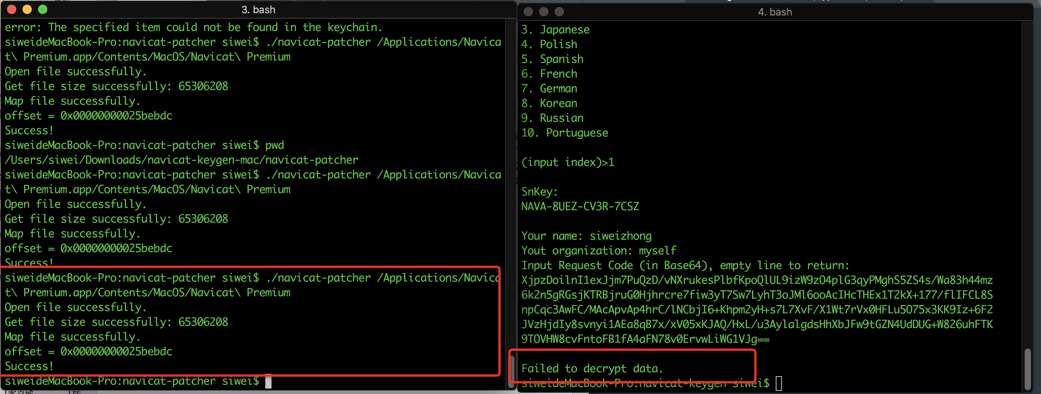The image size is (1041, 394).
Task: Click the '4. bash' window title
Action: point(775,12)
